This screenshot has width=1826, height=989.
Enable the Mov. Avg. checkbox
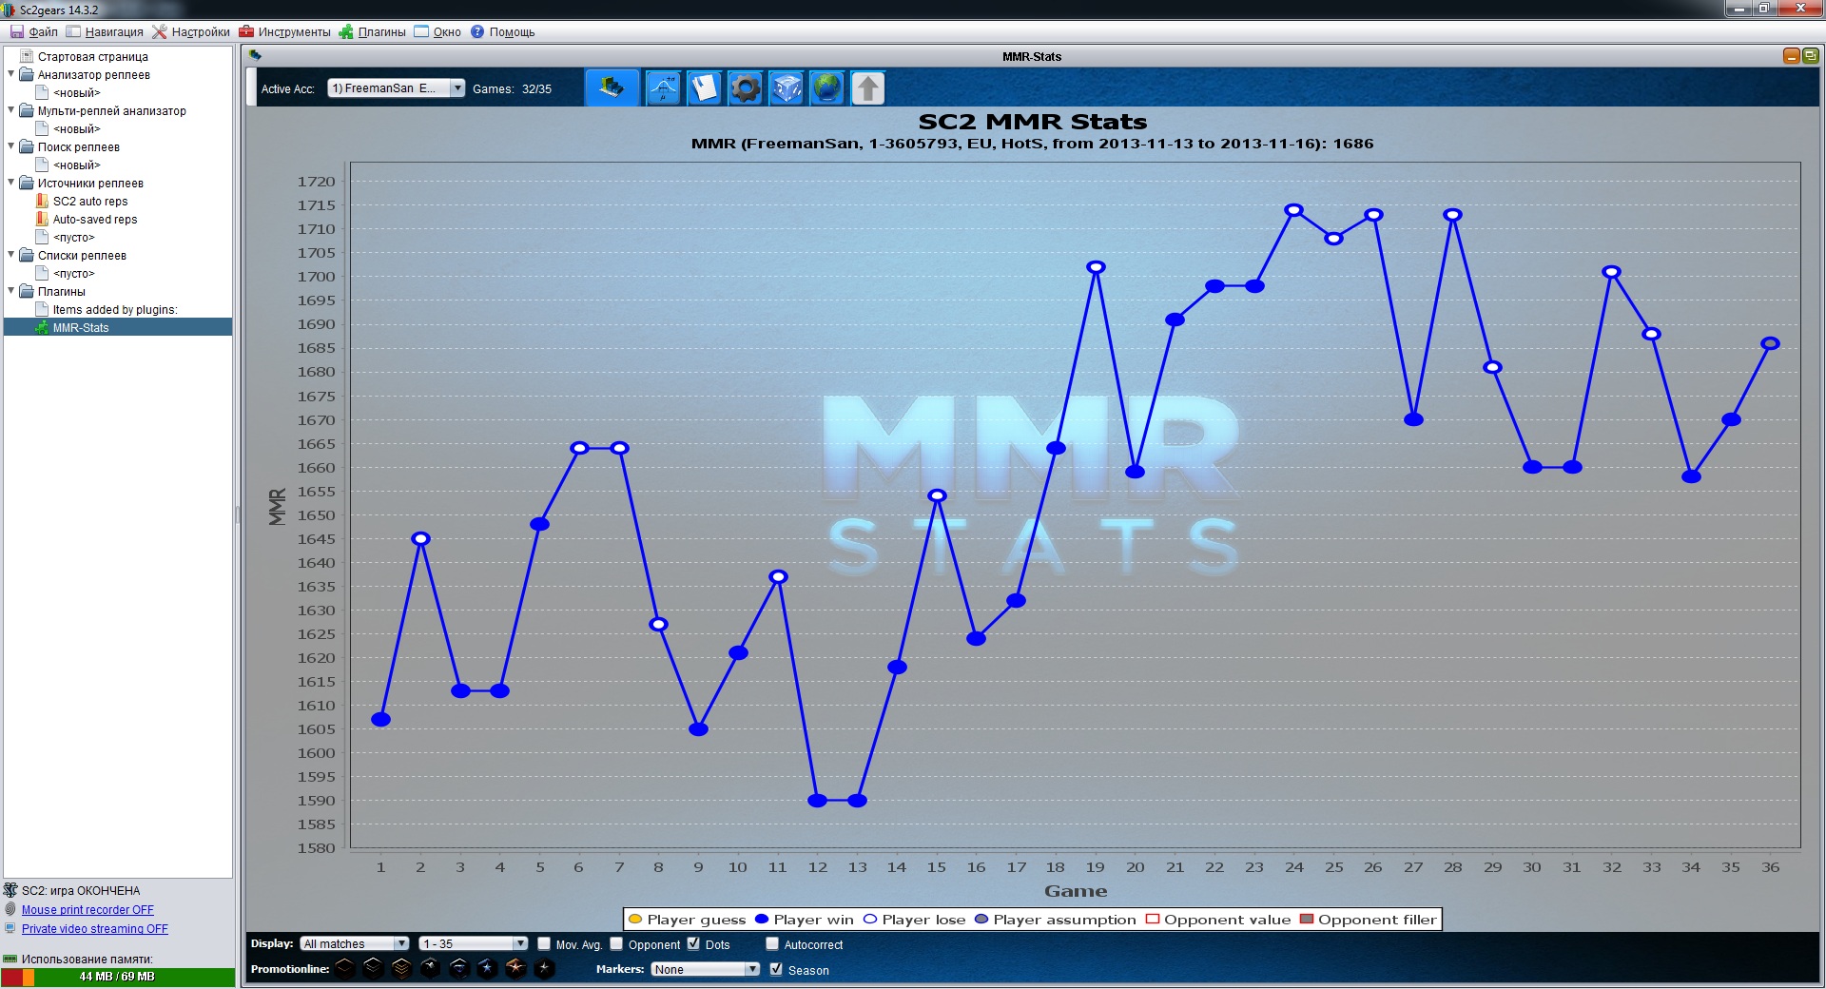(544, 943)
